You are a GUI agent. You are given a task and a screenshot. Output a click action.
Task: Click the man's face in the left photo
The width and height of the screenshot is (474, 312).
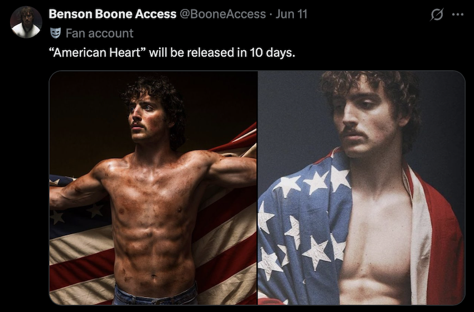146,119
